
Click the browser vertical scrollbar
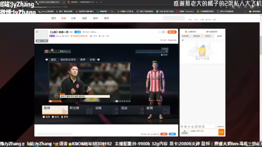tap(261, 46)
